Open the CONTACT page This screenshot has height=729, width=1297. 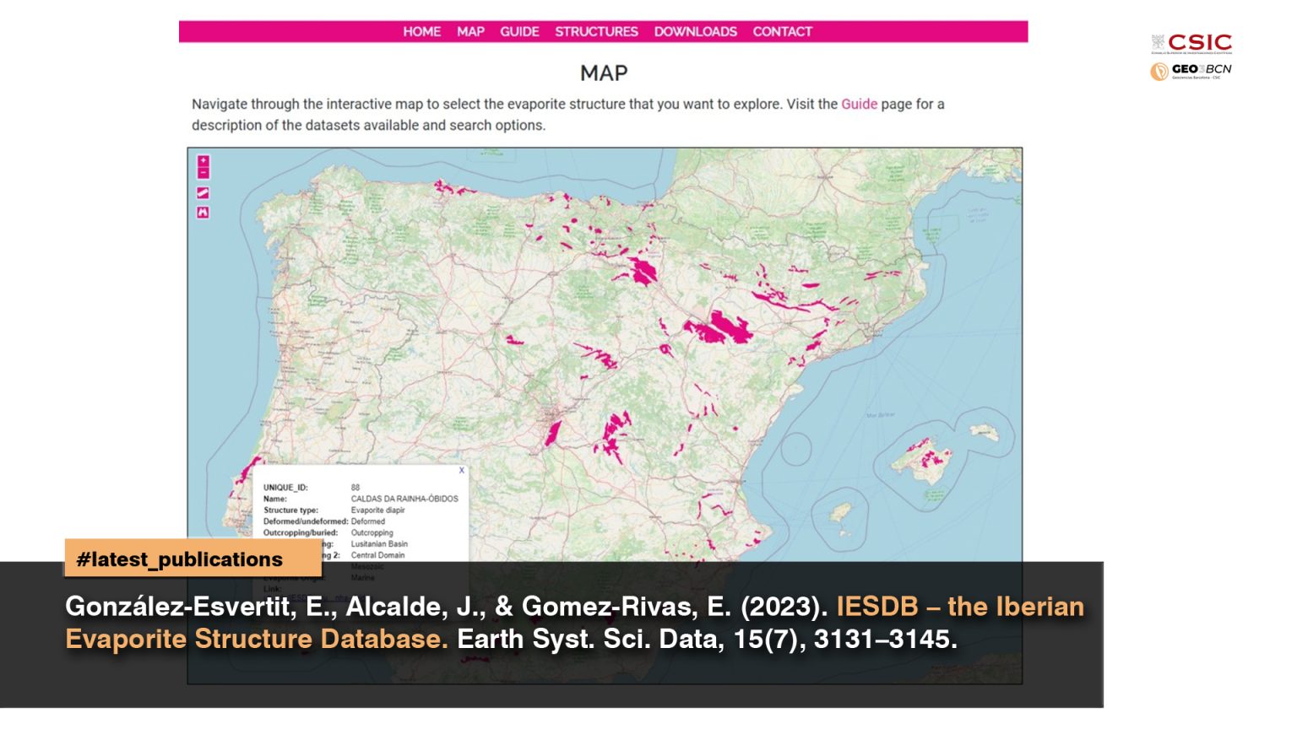click(x=782, y=31)
